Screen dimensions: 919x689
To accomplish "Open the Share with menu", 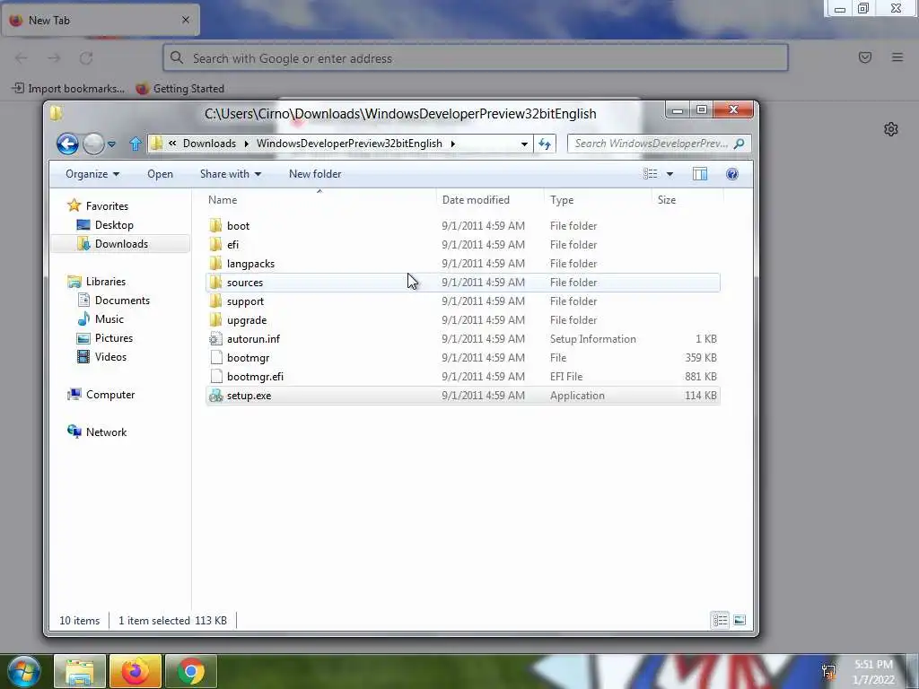I will (x=231, y=174).
